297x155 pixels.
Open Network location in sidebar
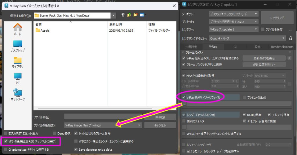click(17, 95)
